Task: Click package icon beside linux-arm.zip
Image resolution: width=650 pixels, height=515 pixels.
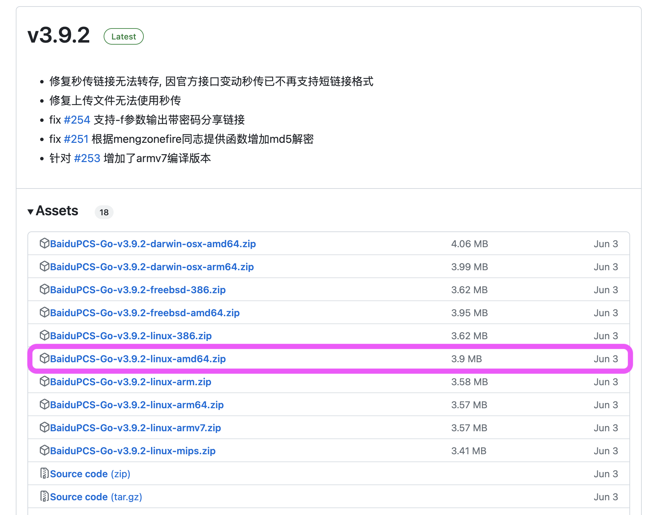Action: point(45,381)
